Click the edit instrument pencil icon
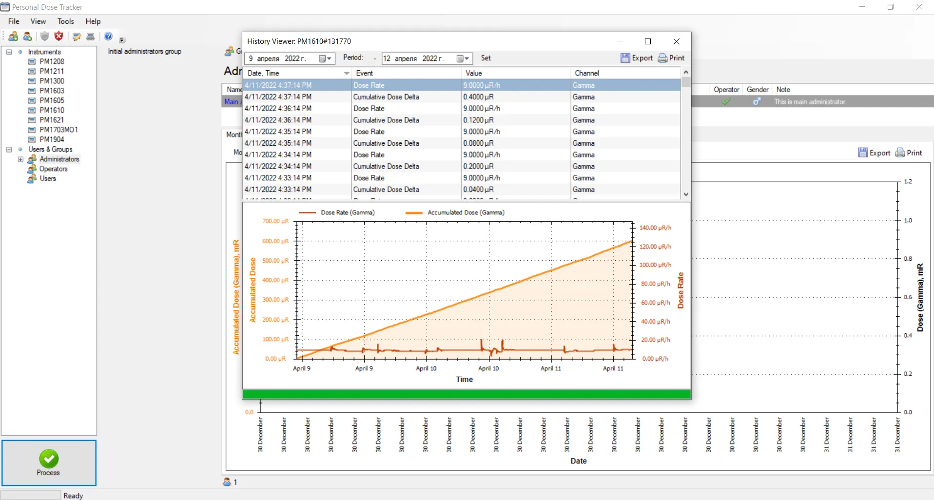The image size is (934, 500). 77,37
